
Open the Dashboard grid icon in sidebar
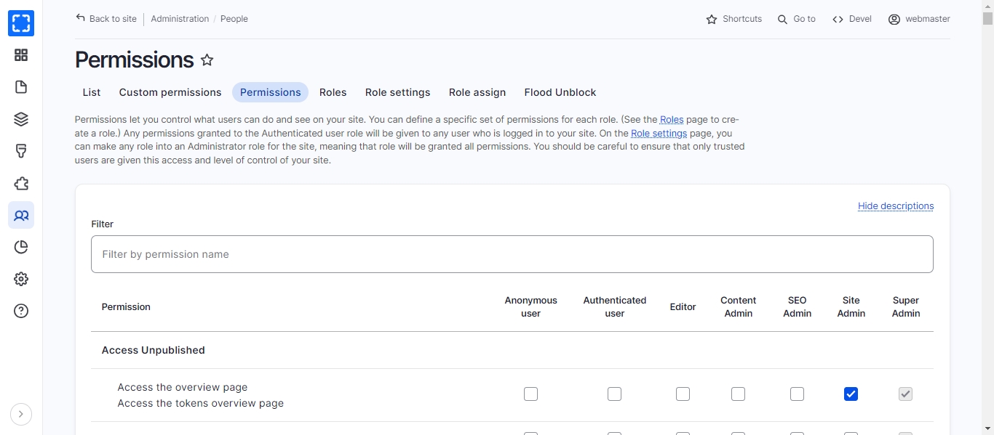click(x=21, y=55)
